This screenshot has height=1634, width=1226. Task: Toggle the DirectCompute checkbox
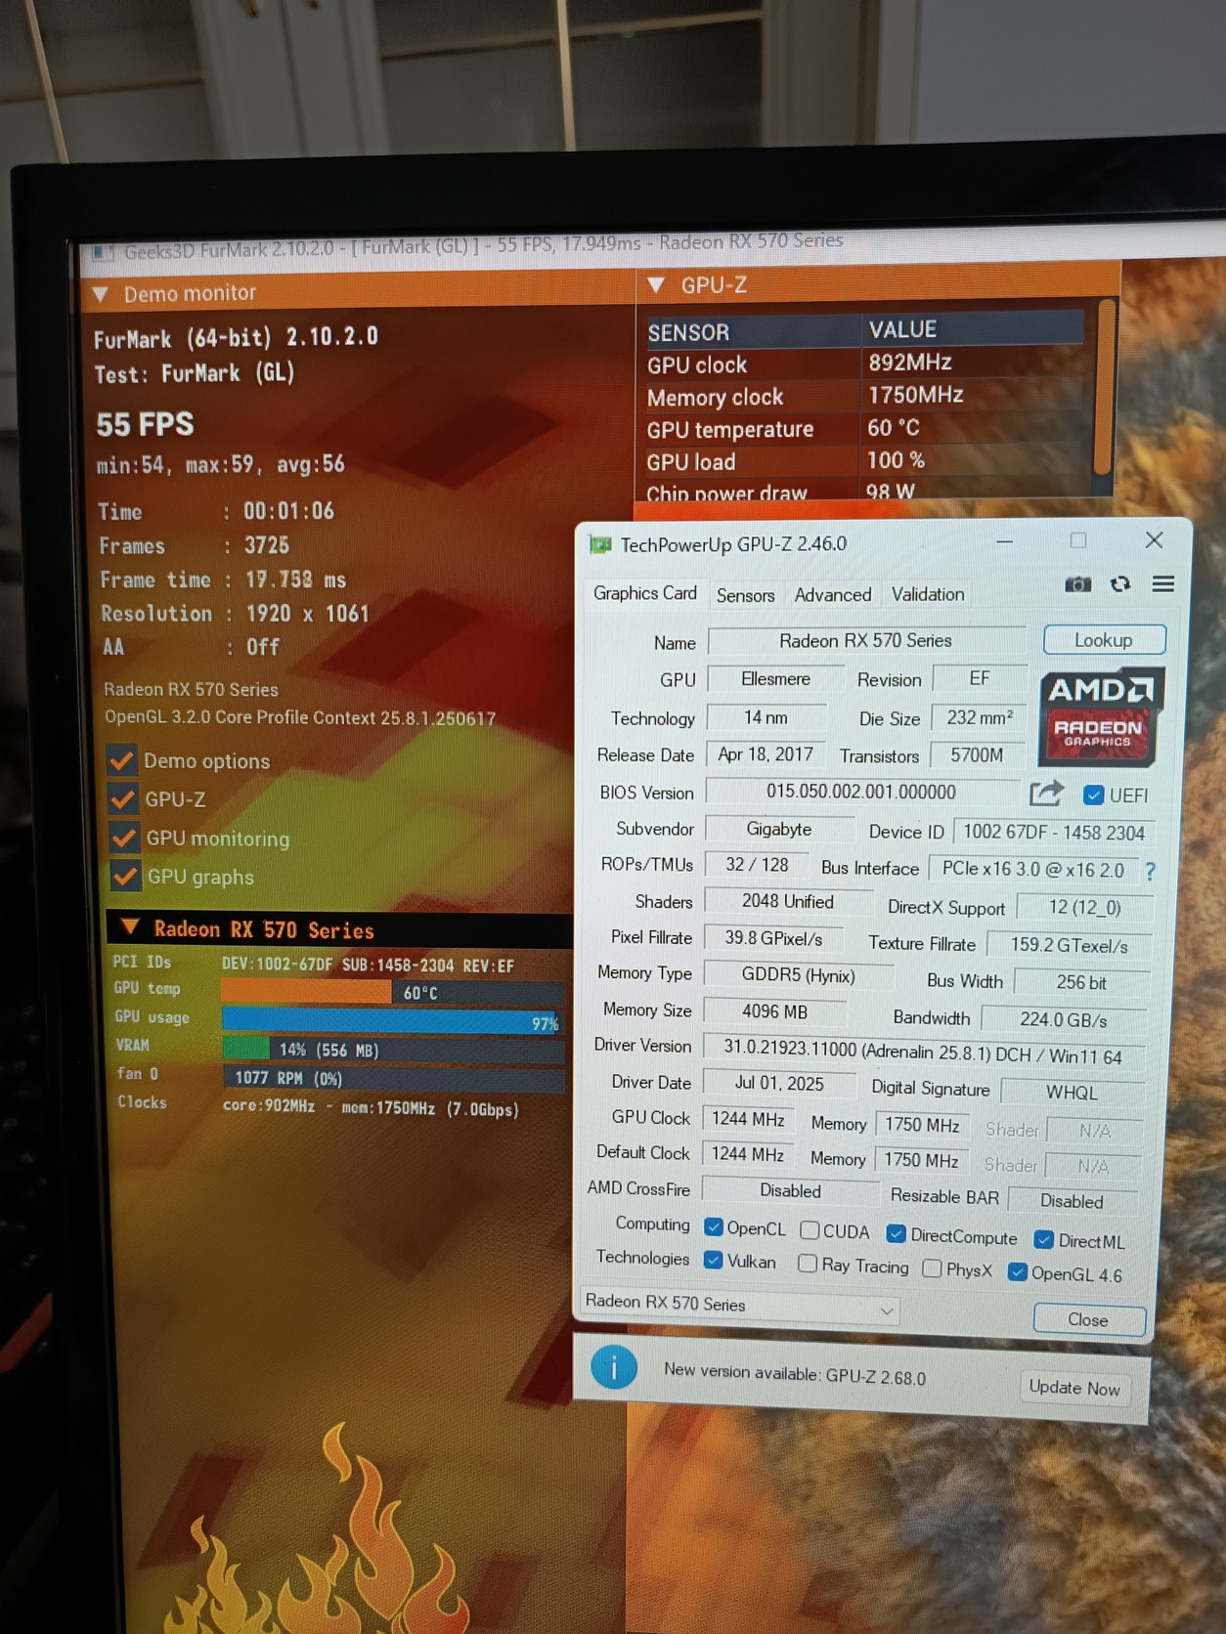point(896,1233)
